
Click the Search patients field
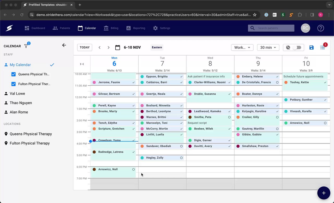(271, 28)
